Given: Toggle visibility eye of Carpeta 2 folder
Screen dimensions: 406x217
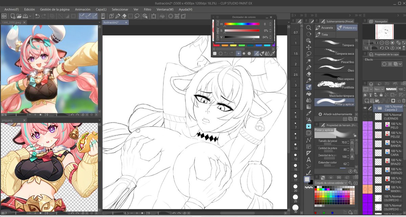Looking at the screenshot, I should point(365,108).
